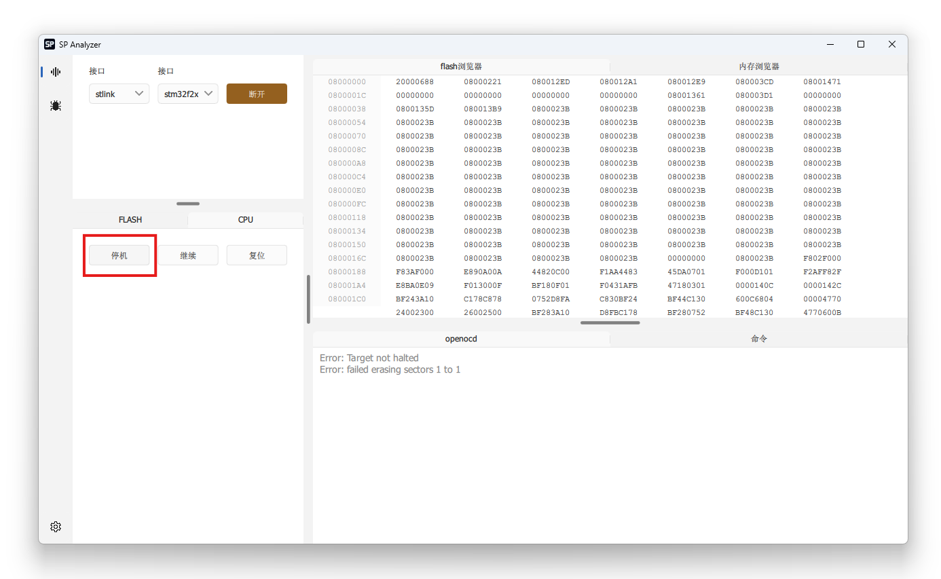Viewport: 941px width, 579px height.
Task: Click flash value 08001471
Action: pos(822,81)
